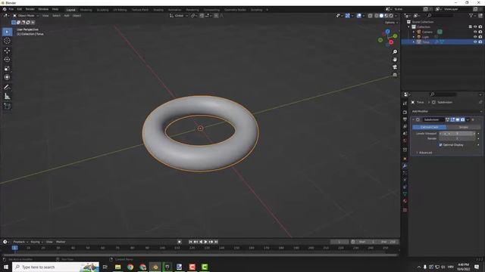Open the Scene properties tab
The width and height of the screenshot is (485, 272).
coord(405,134)
